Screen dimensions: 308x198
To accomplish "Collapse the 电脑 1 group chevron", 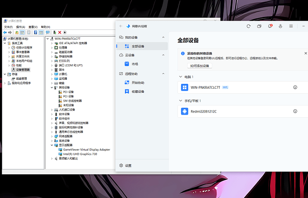I will tap(180, 77).
